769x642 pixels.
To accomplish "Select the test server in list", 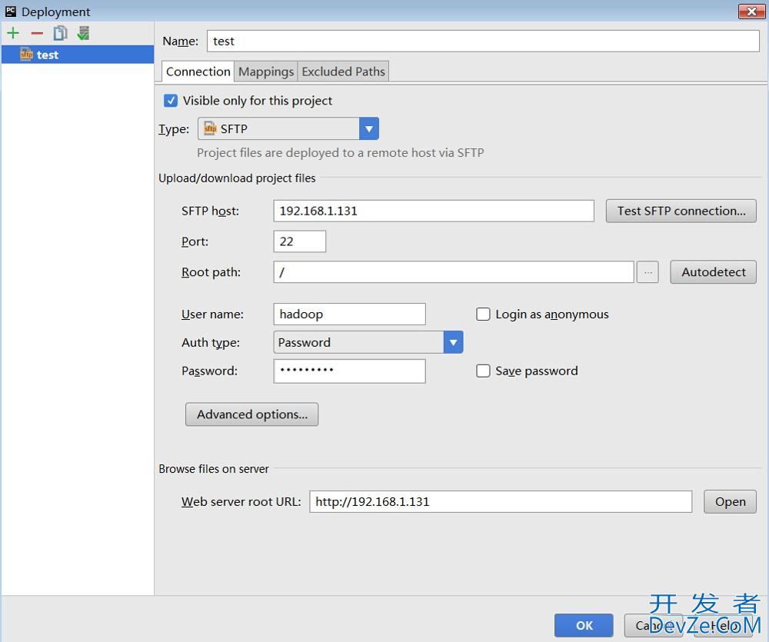I will tap(78, 55).
